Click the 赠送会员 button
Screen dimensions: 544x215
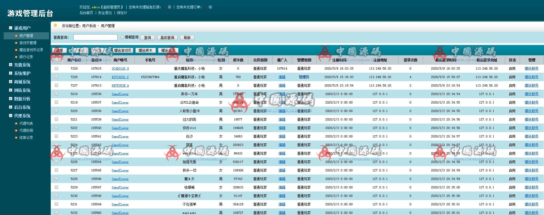pyautogui.click(x=168, y=50)
